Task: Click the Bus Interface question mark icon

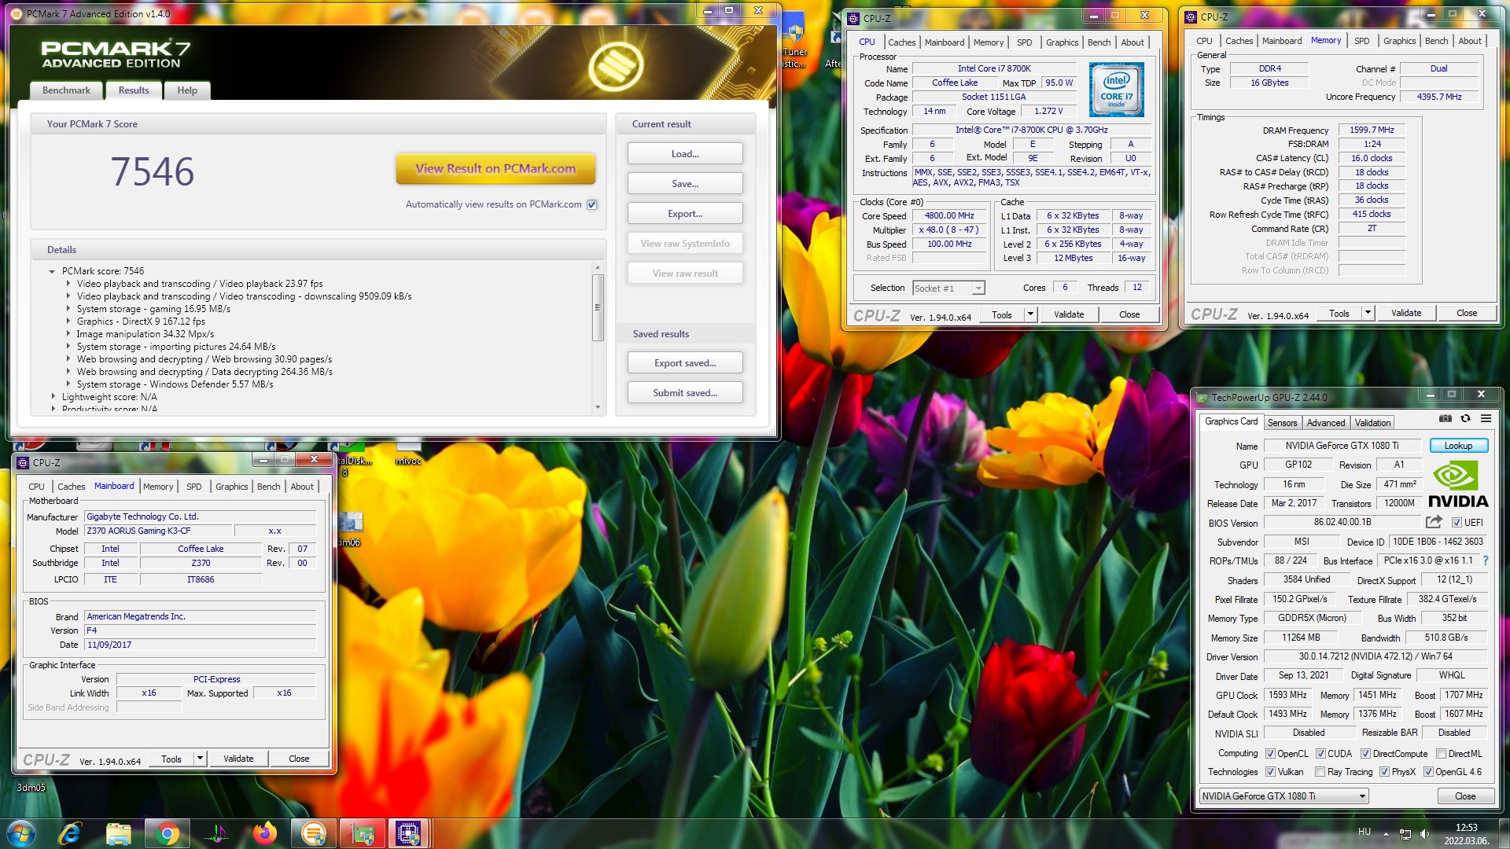Action: pos(1485,560)
